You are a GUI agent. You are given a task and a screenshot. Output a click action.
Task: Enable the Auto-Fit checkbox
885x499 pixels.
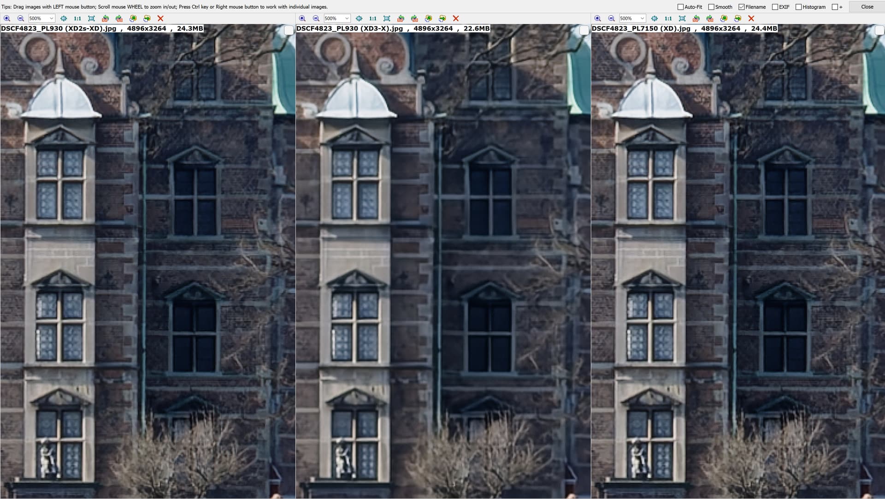pos(680,7)
